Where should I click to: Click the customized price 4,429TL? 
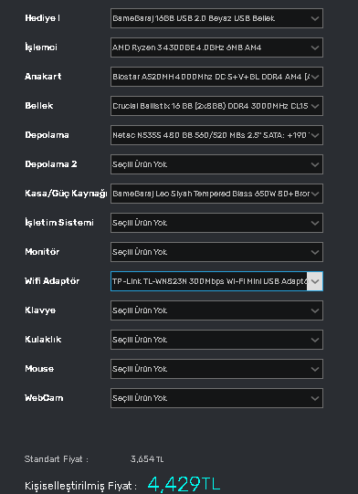click(x=184, y=484)
